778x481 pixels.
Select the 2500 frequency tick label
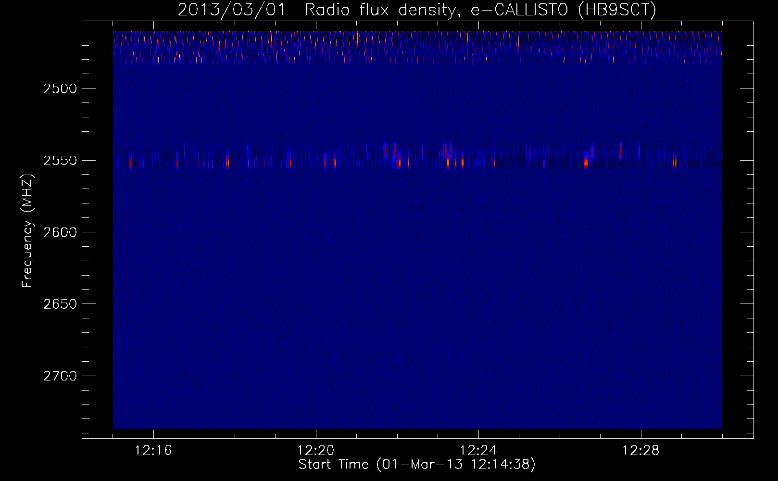[x=60, y=89]
